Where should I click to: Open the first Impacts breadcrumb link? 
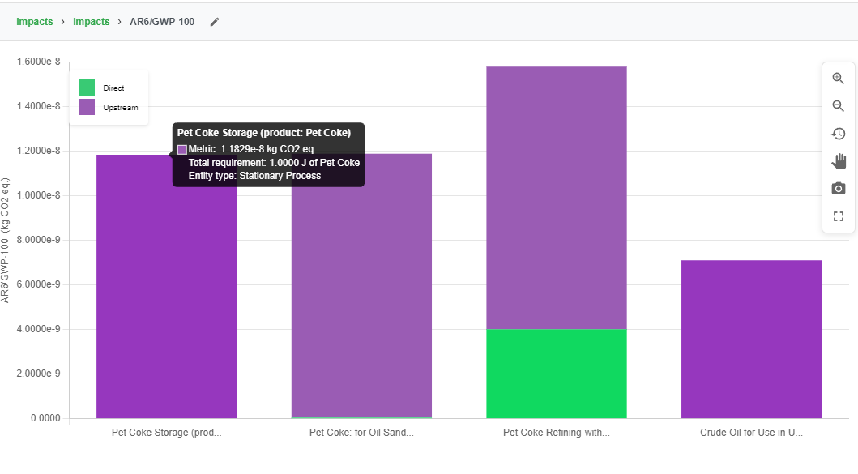pos(35,22)
